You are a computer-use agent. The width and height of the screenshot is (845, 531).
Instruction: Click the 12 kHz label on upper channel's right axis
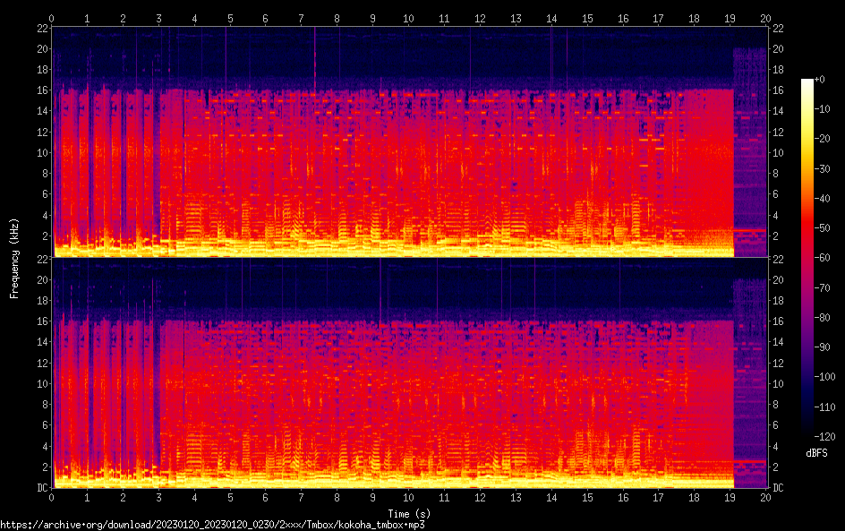click(778, 132)
